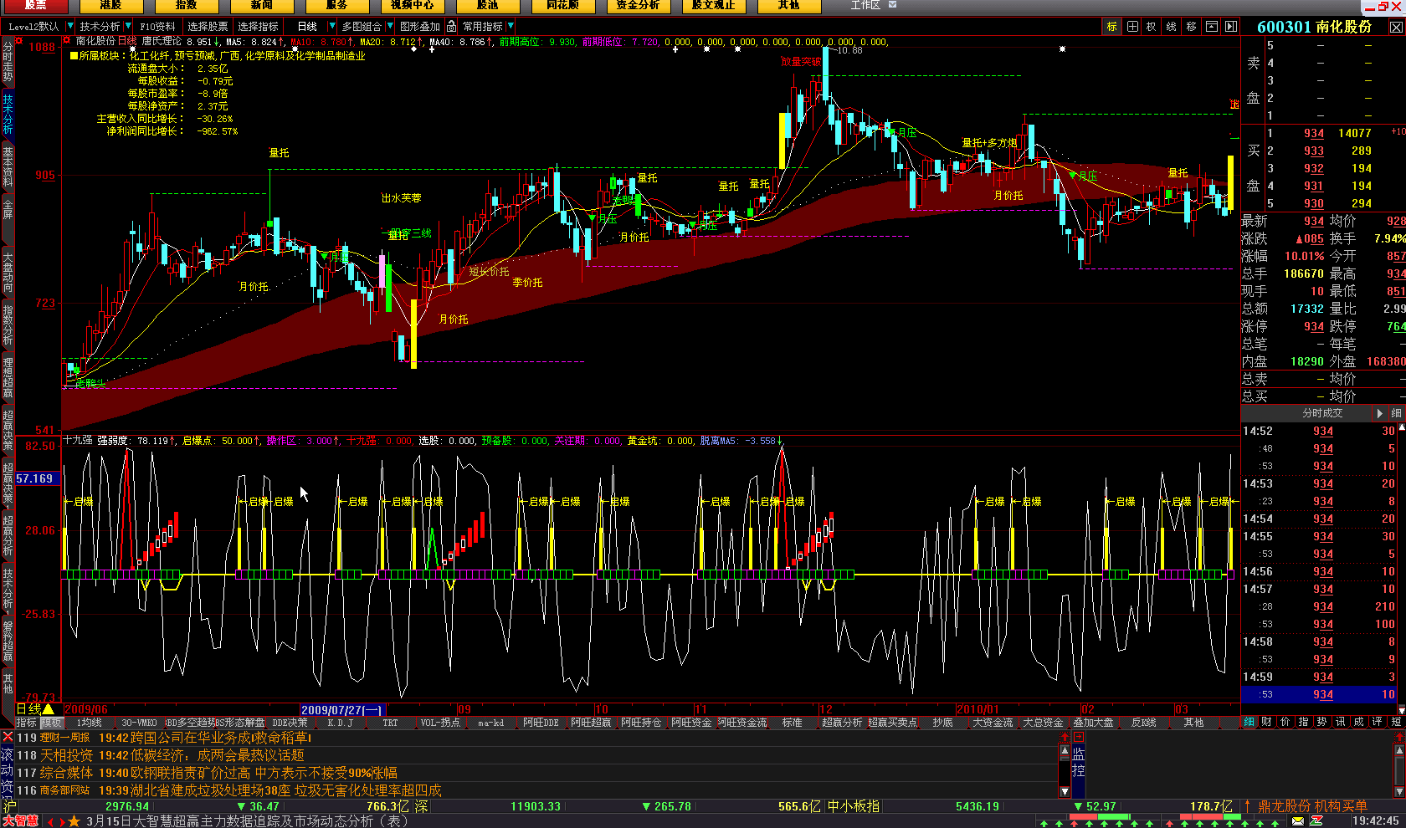Click the yellow triangle next to 日线
The height and width of the screenshot is (828, 1406).
click(x=49, y=709)
